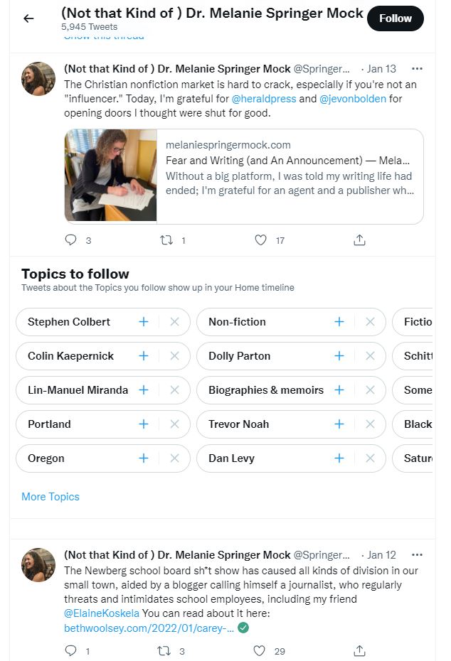Follow Dr. Melanie Springer Mock
This screenshot has height=661, width=451.
pyautogui.click(x=396, y=18)
